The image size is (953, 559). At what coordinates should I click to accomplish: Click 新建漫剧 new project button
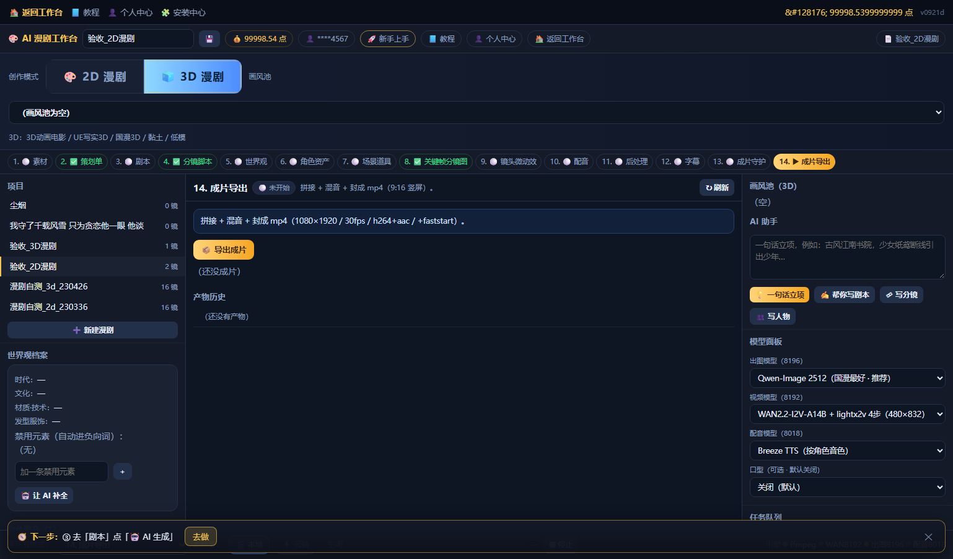click(93, 330)
